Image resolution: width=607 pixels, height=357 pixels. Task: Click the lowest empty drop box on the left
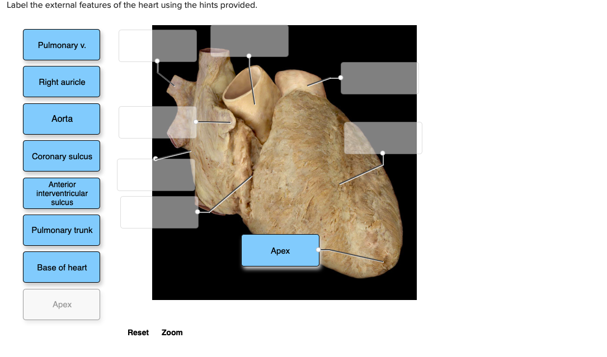pyautogui.click(x=159, y=212)
